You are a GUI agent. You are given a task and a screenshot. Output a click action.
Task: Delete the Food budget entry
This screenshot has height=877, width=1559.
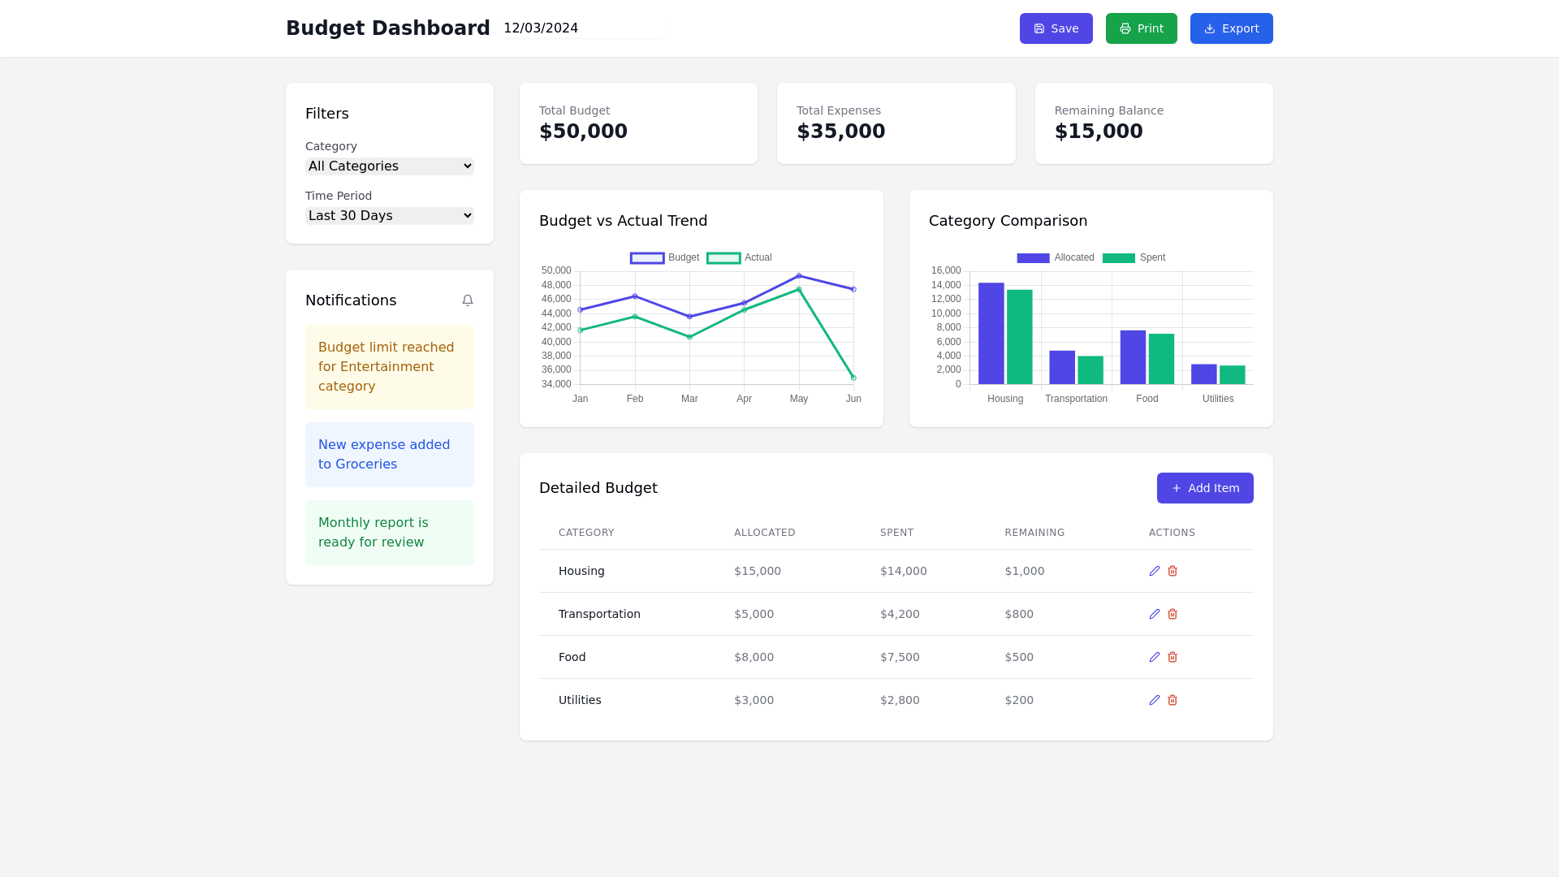coord(1172,657)
